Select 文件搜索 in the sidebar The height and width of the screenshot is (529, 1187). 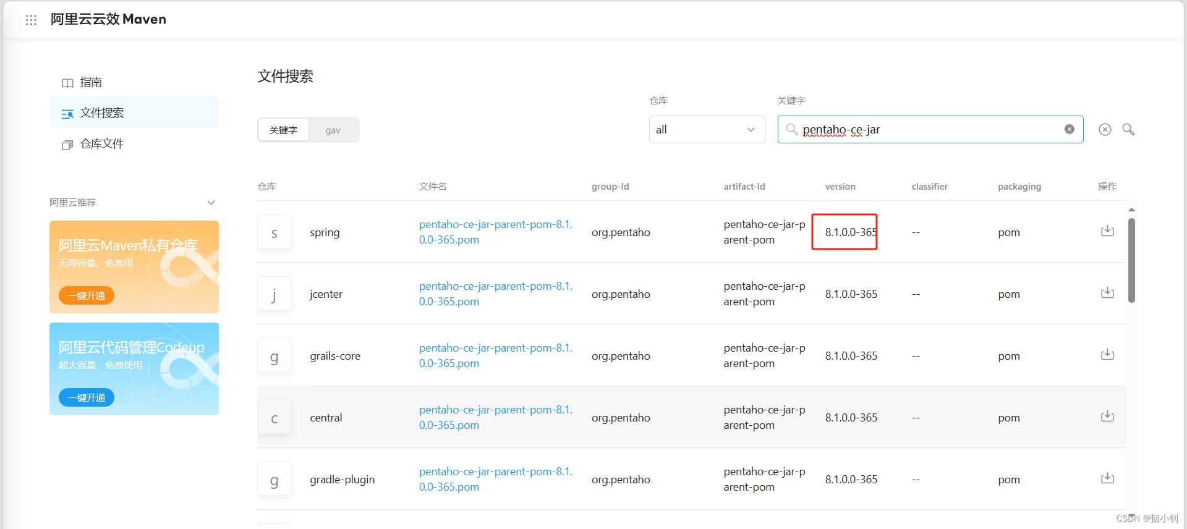[x=134, y=113]
